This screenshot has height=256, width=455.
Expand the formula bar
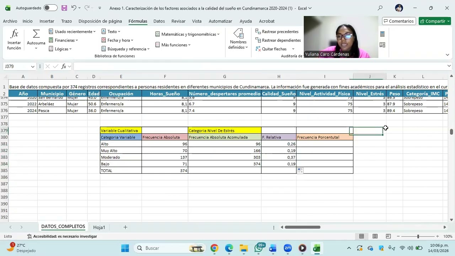[x=449, y=66]
